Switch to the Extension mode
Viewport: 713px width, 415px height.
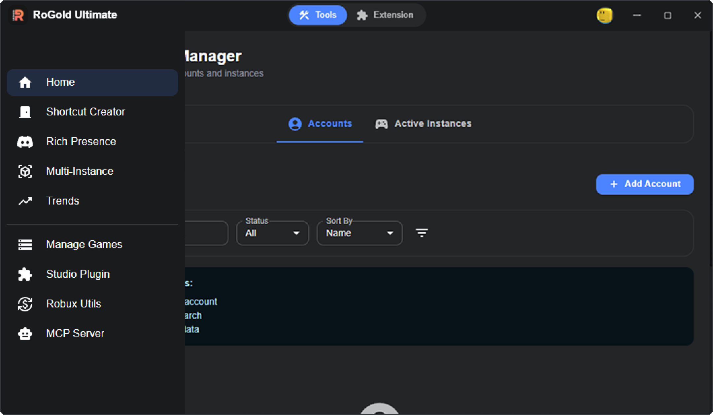pyautogui.click(x=385, y=15)
